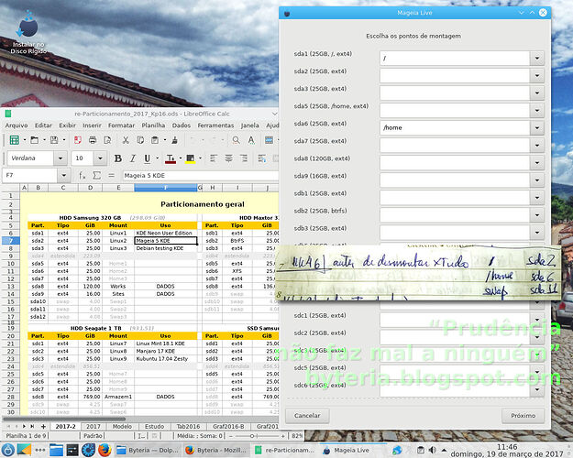This screenshot has width=573, height=458.
Task: Align cell text right
Action: [243, 158]
